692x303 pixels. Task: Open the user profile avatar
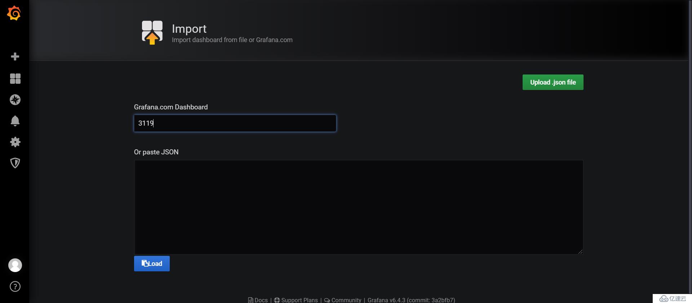15,265
